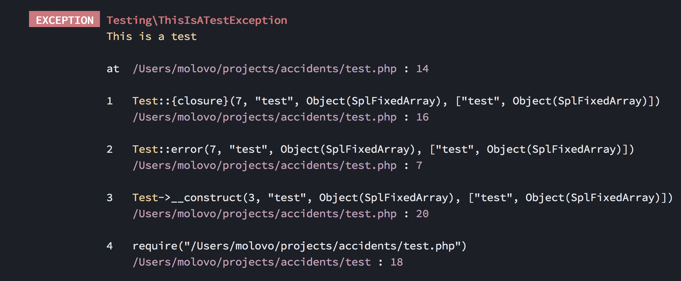The image size is (681, 281).
Task: Open the accidents/test path at line 18
Action: [x=252, y=262]
